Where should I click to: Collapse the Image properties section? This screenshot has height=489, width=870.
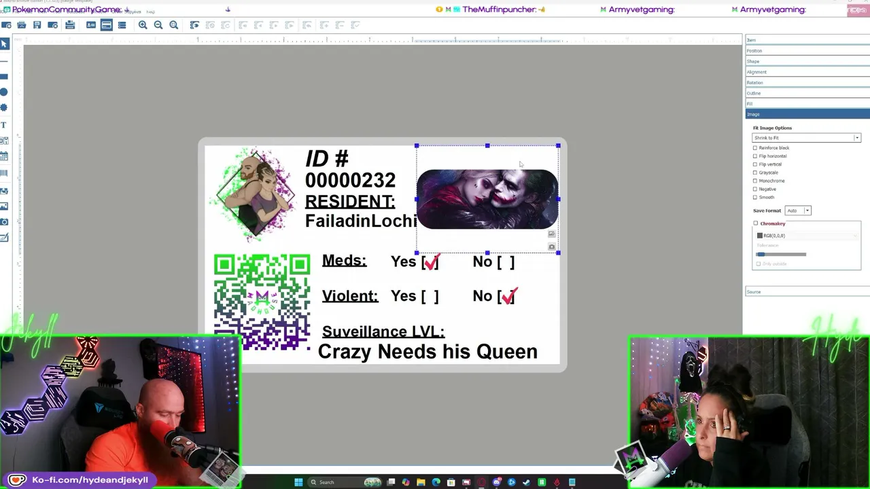[807, 114]
